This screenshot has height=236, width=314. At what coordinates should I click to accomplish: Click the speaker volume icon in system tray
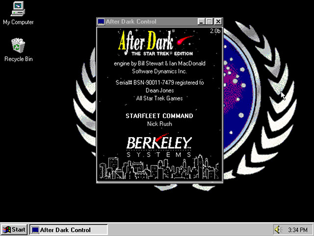coord(279,230)
